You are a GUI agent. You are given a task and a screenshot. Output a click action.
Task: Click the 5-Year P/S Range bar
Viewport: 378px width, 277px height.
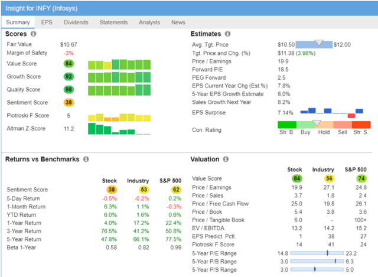317,269
